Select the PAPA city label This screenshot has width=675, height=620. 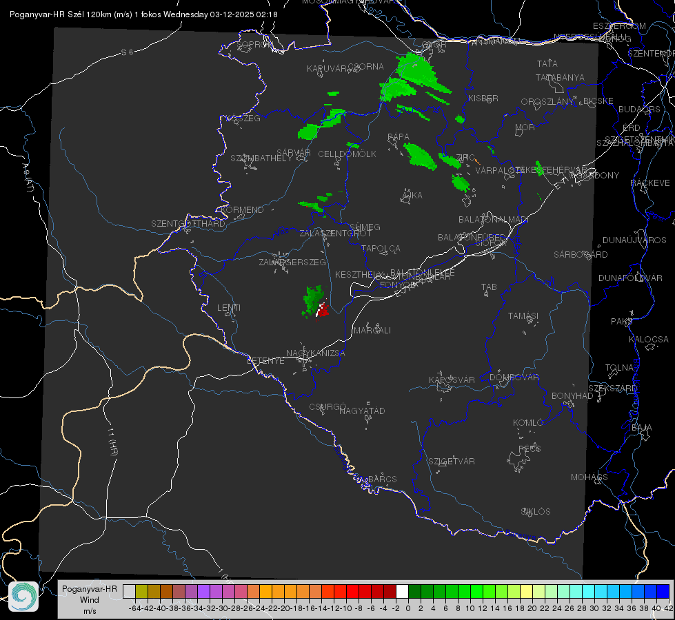coord(399,137)
